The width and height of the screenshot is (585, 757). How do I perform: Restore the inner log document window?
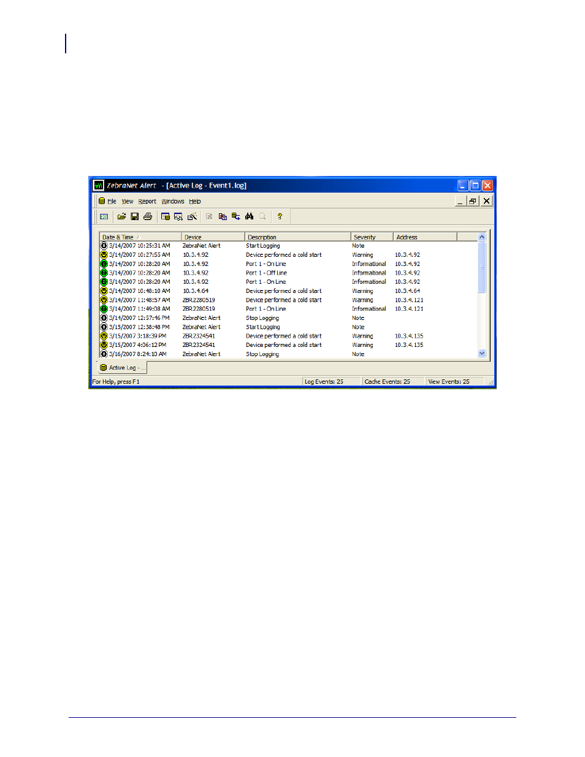coord(473,201)
